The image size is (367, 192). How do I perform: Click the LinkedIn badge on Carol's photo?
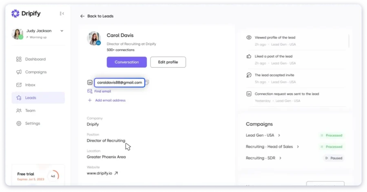click(x=99, y=43)
